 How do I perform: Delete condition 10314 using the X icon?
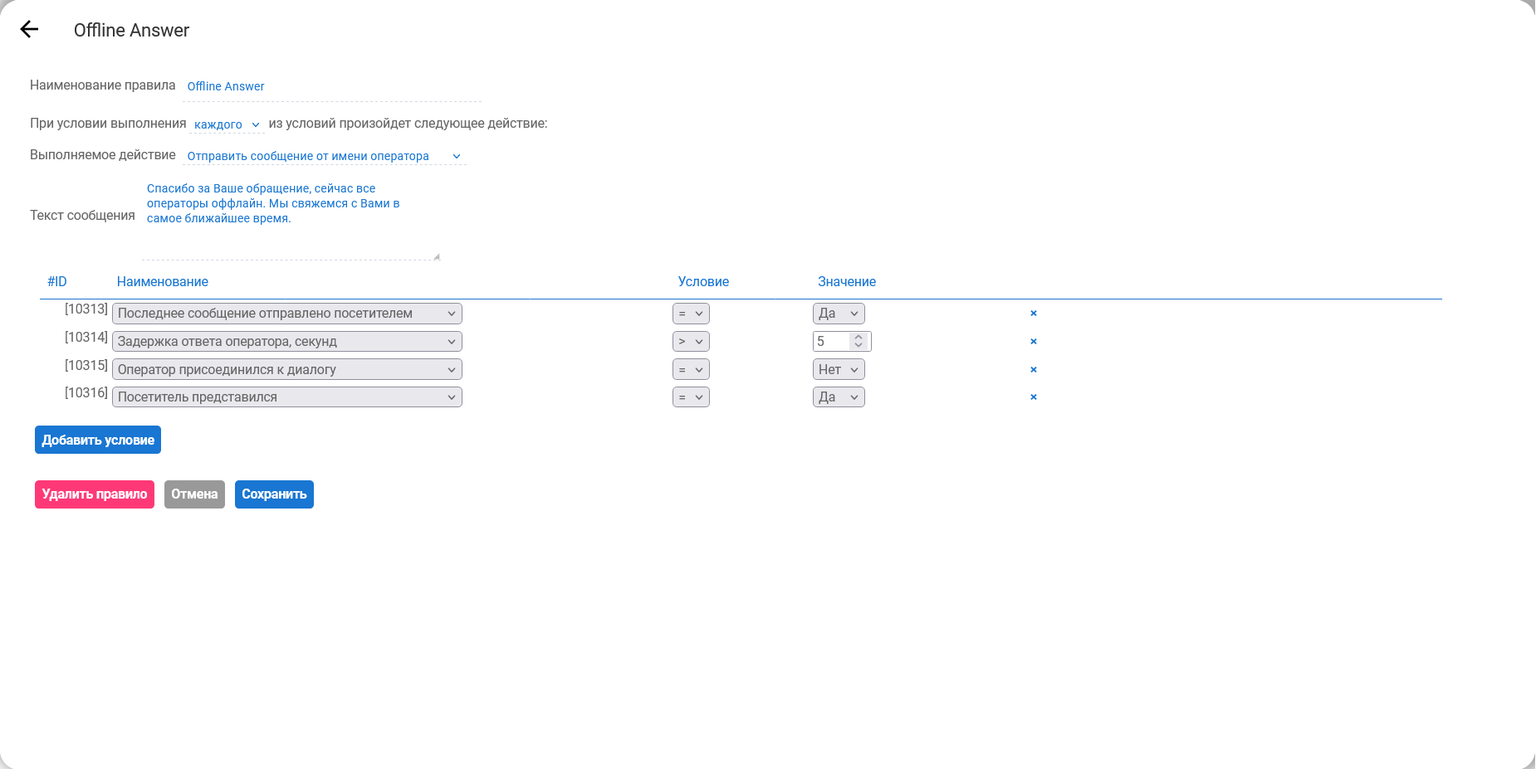coord(1034,342)
